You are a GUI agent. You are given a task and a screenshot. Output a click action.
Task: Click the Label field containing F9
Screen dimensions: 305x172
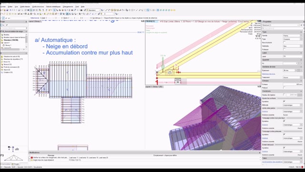click(x=293, y=56)
